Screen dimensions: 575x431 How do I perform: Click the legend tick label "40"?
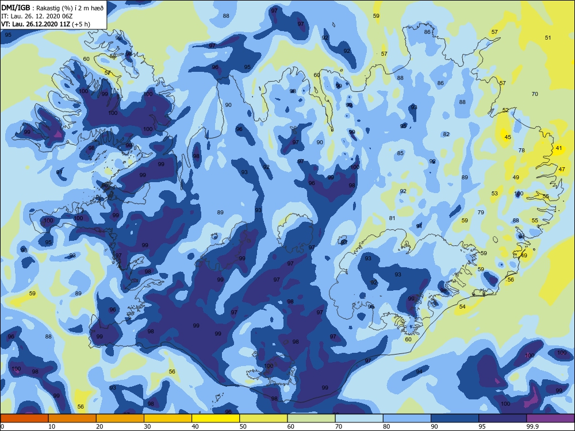(x=195, y=426)
